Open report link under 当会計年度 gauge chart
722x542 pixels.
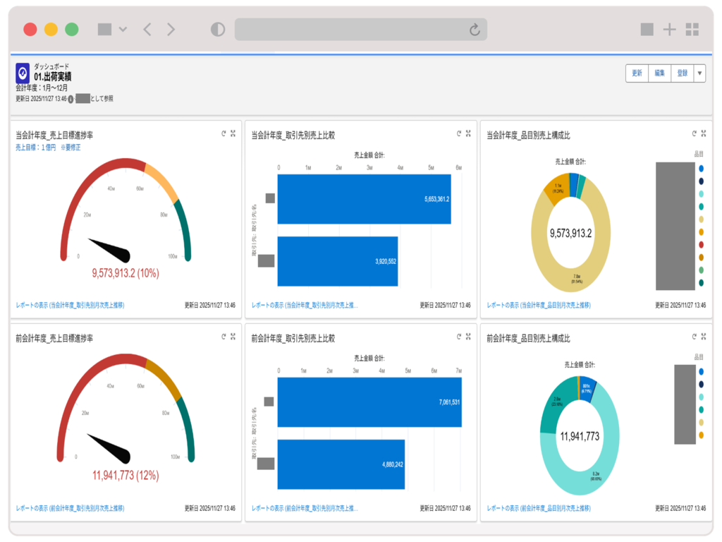[x=70, y=306]
